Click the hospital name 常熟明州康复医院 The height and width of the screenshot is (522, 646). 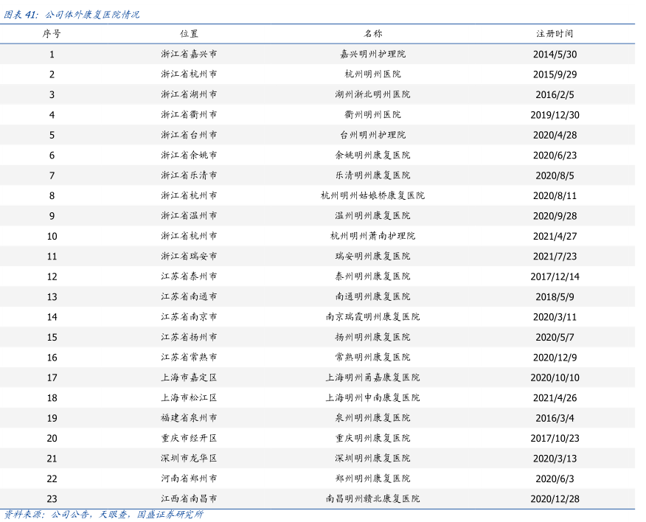(373, 357)
